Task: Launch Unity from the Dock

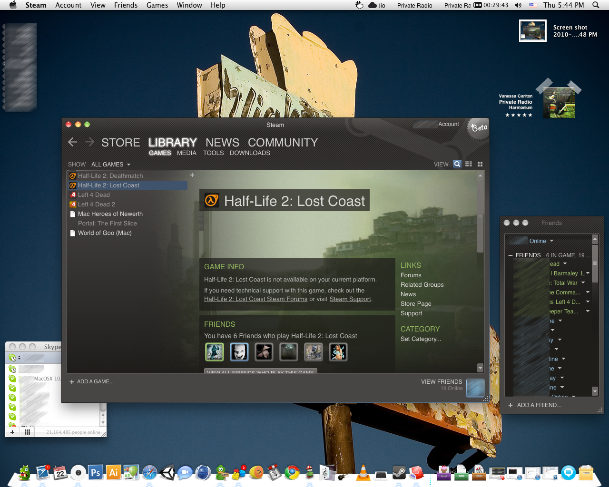Action: click(167, 473)
